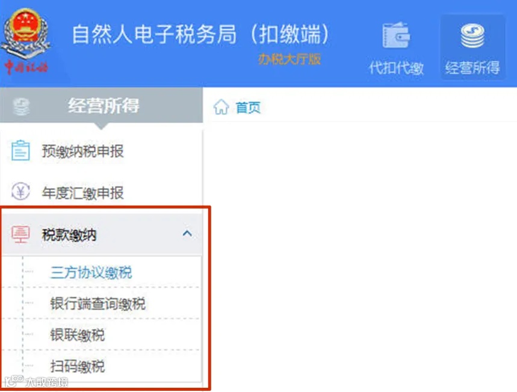Click the 预缴纳税申报 clipboard icon
This screenshot has height=392, width=517.
pyautogui.click(x=20, y=150)
